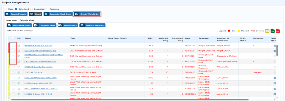Switch to the Table View tab

click(11, 20)
